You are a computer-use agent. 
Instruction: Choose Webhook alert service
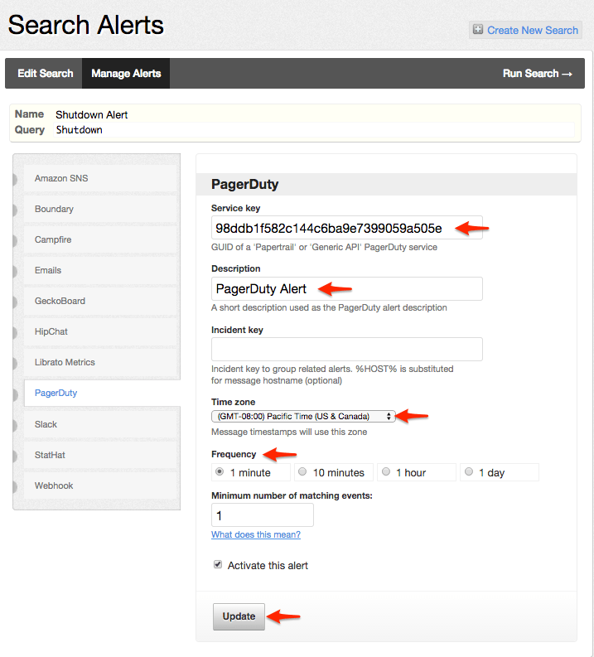point(100,486)
